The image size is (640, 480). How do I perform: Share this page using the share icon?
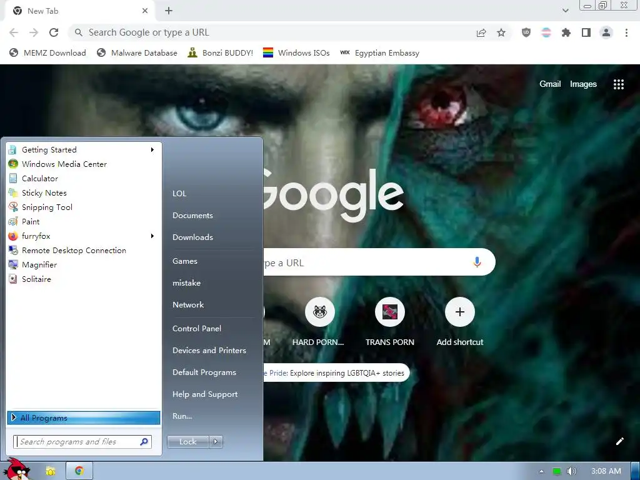481,32
